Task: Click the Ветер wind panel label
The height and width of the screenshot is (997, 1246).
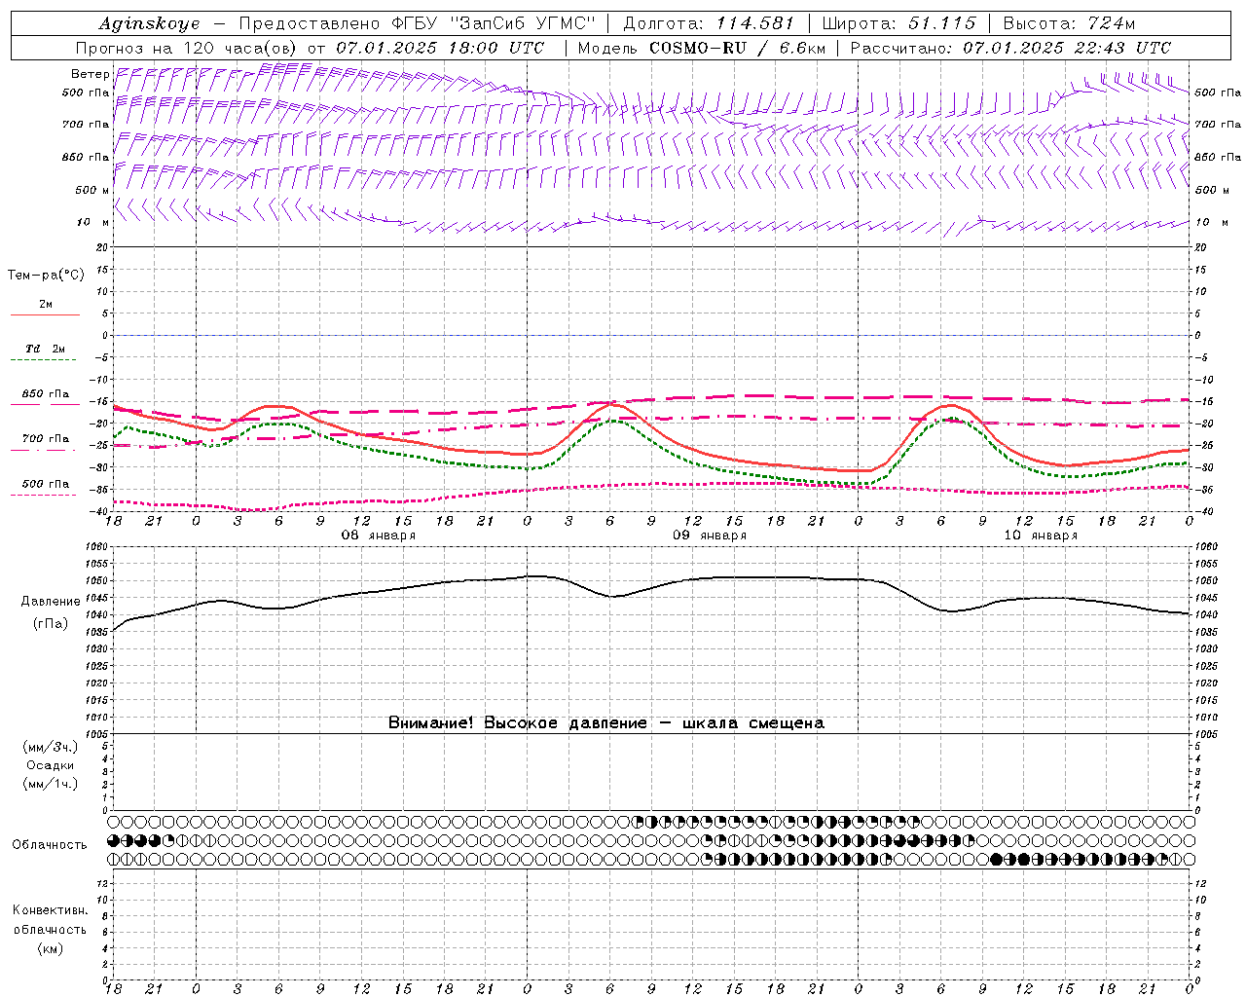Action: pyautogui.click(x=90, y=74)
